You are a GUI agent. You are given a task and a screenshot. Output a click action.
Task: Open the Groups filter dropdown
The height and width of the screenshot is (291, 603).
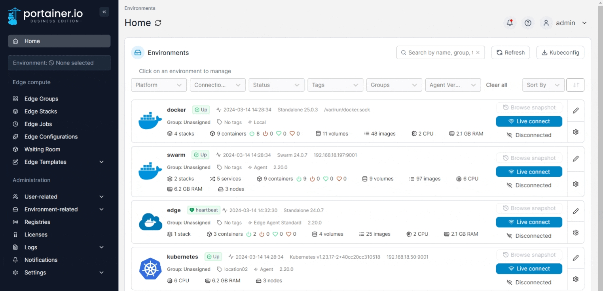pos(394,85)
